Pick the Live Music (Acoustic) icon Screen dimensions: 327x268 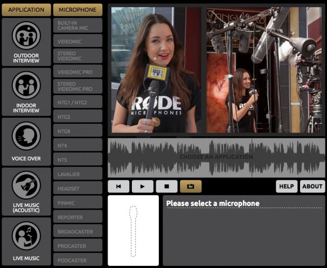click(x=26, y=192)
